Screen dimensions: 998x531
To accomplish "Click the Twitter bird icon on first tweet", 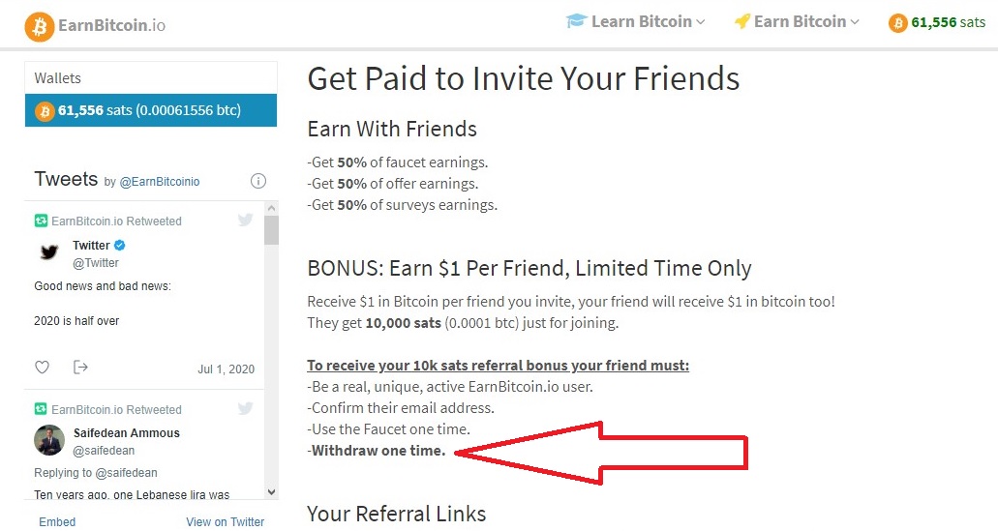I will (x=246, y=221).
